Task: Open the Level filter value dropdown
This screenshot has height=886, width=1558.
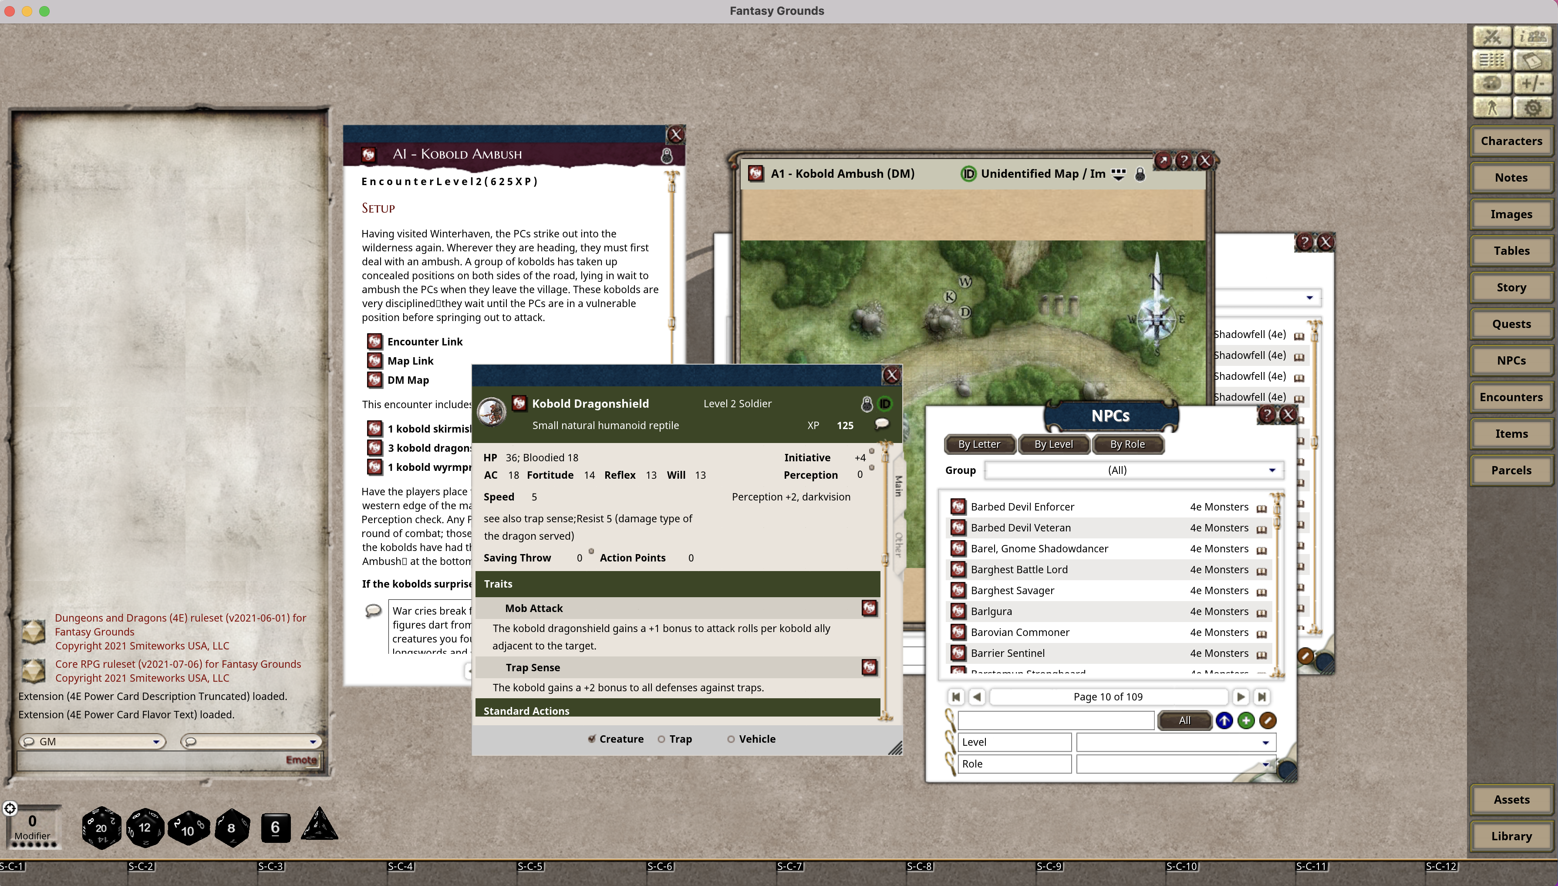Action: (1176, 742)
